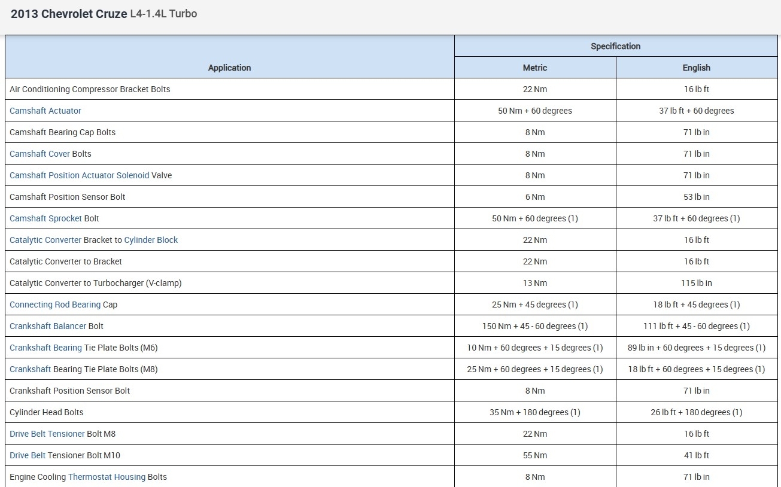The height and width of the screenshot is (487, 781).
Task: Click 26 lb ft + 180 degrees (1) value
Action: tap(697, 412)
